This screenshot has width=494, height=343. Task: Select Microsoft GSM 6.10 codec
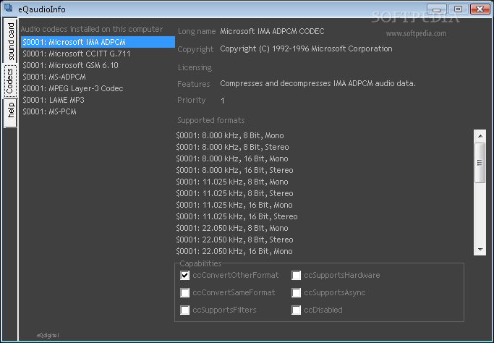coord(98,65)
